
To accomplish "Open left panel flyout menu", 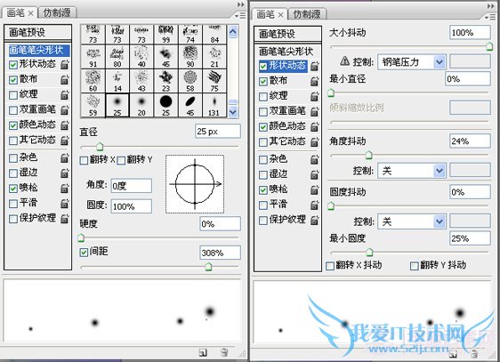I will tap(240, 15).
